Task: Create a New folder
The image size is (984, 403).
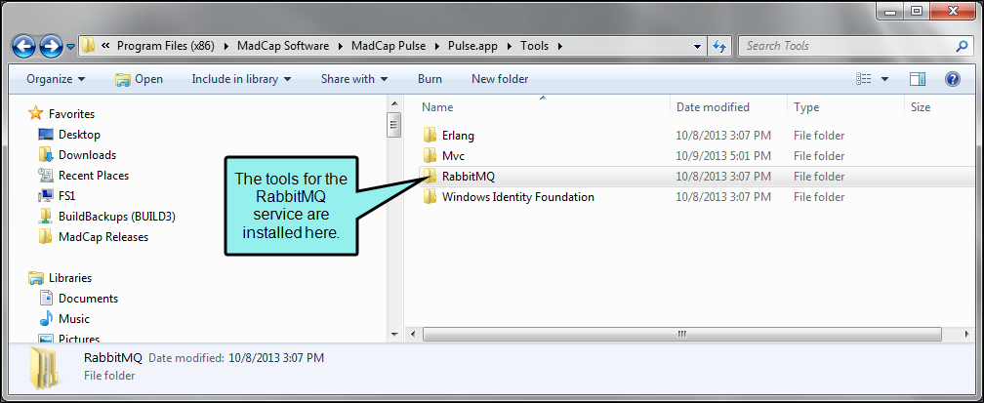Action: pyautogui.click(x=500, y=79)
